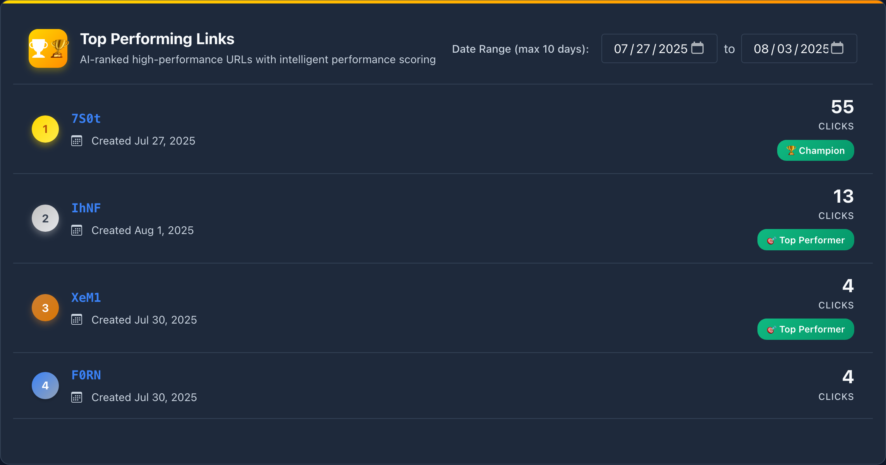Image resolution: width=886 pixels, height=465 pixels.
Task: Open the 7S0t link
Action: [86, 119]
